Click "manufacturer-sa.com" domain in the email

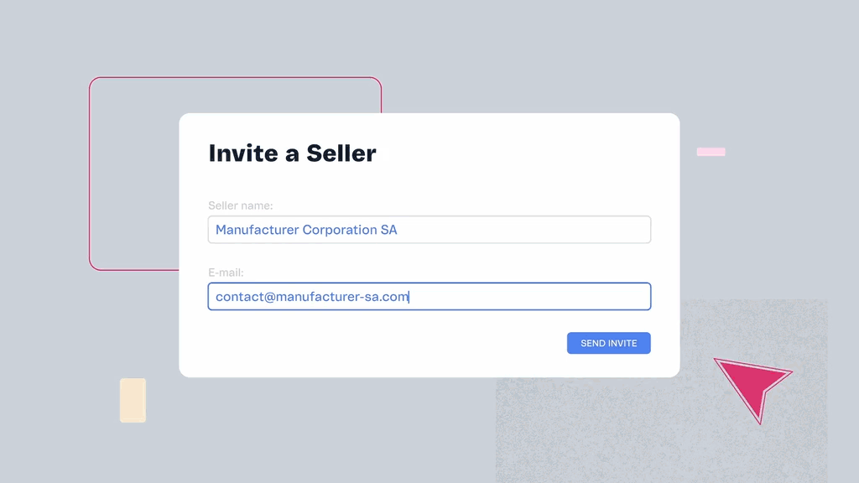tap(342, 297)
